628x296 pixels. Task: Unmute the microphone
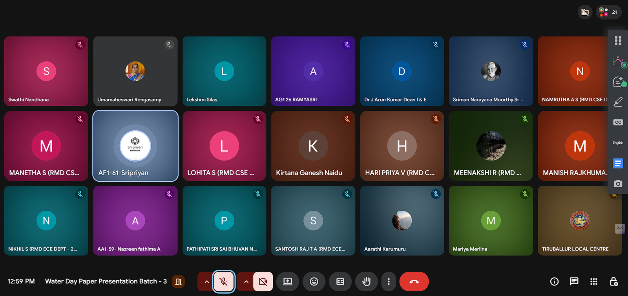tap(224, 282)
